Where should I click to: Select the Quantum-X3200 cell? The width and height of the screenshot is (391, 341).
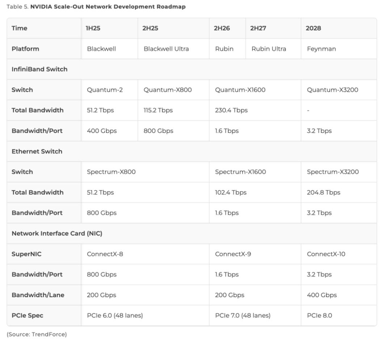pyautogui.click(x=332, y=90)
